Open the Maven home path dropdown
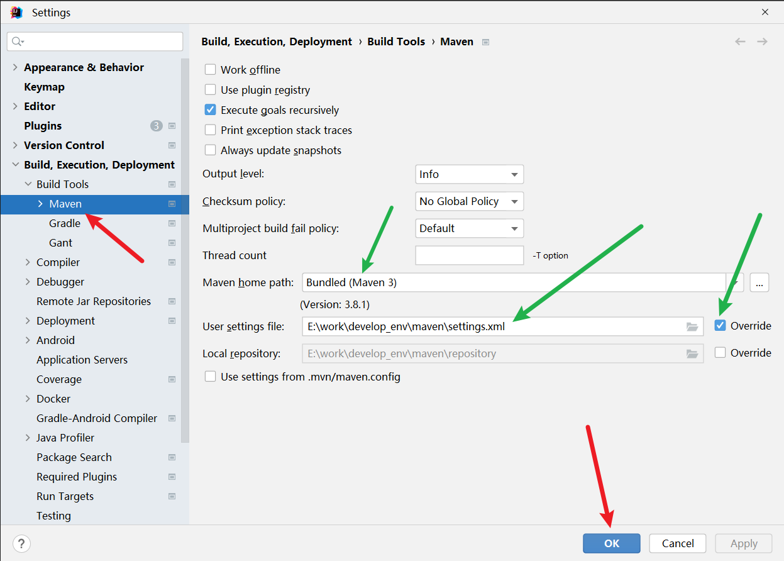Image resolution: width=784 pixels, height=561 pixels. (x=735, y=282)
